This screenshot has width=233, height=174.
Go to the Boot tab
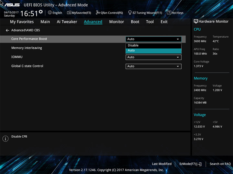click(135, 22)
